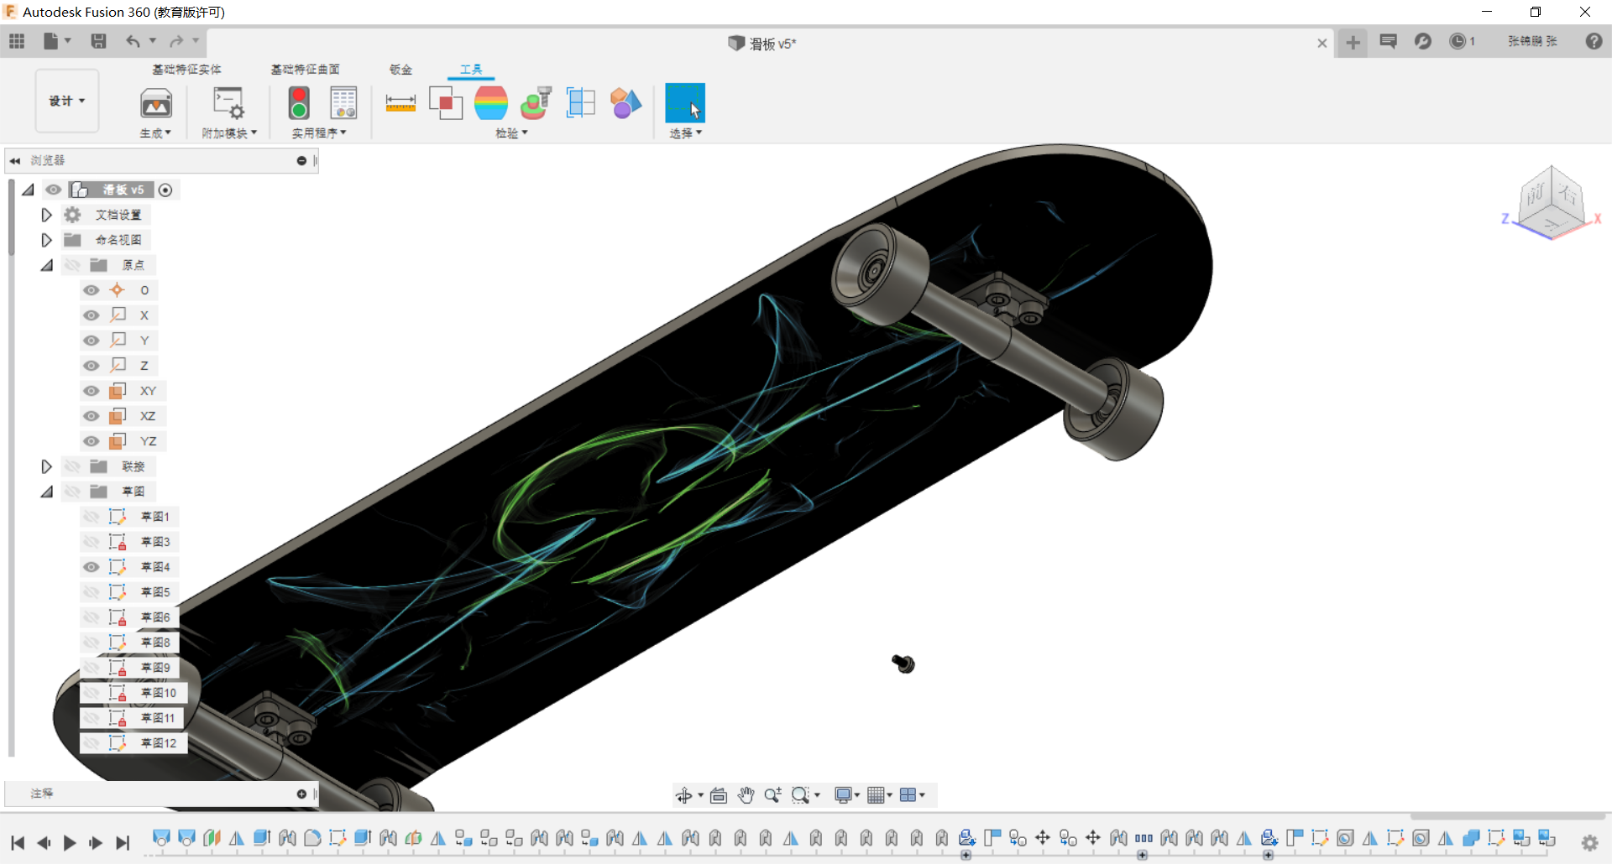Switch to the 钣金 tab
This screenshot has width=1612, height=864.
point(400,70)
